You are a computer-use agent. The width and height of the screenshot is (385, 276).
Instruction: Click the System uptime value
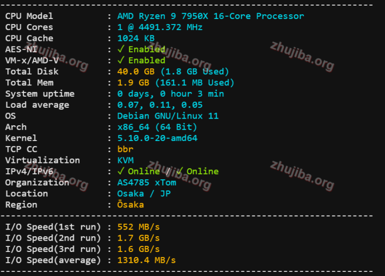[170, 94]
